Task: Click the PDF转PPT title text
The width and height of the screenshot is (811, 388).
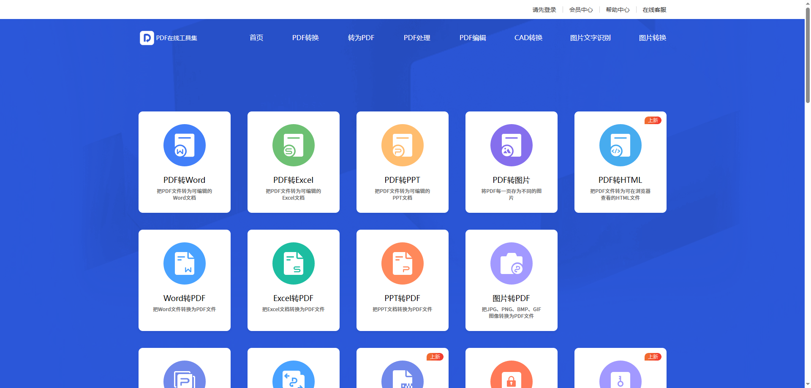Action: 403,180
